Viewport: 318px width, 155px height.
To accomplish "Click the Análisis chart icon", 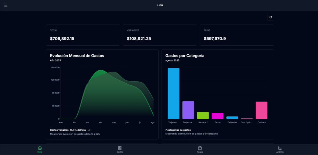I will click(x=280, y=148).
